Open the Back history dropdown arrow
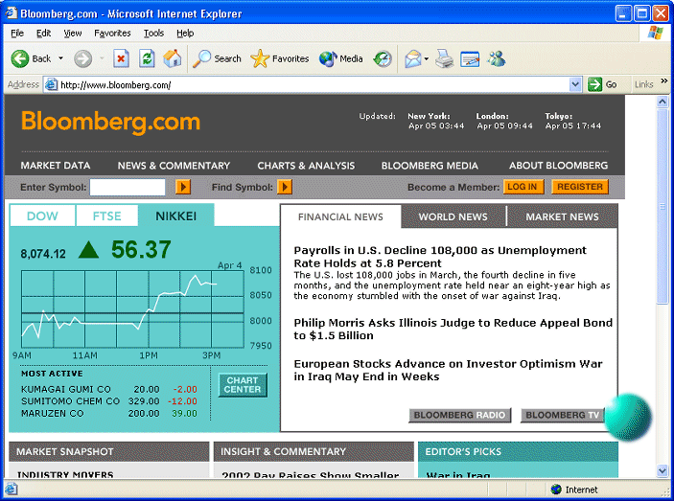Image resolution: width=674 pixels, height=501 pixels. (60, 58)
